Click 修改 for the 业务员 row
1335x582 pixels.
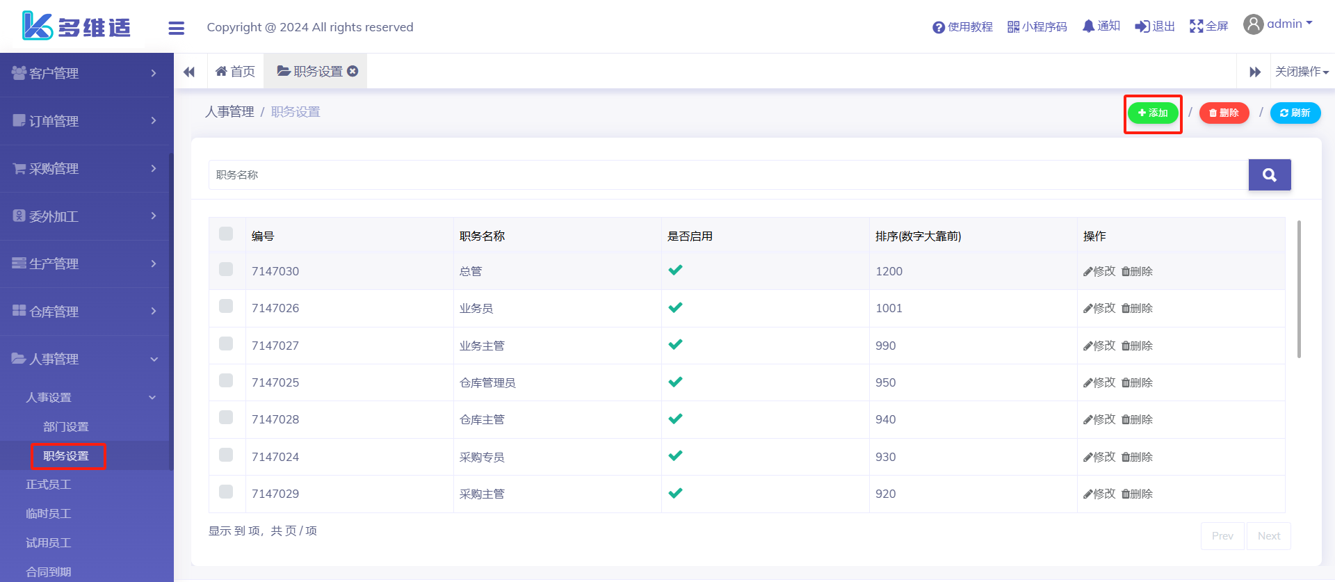(1099, 308)
